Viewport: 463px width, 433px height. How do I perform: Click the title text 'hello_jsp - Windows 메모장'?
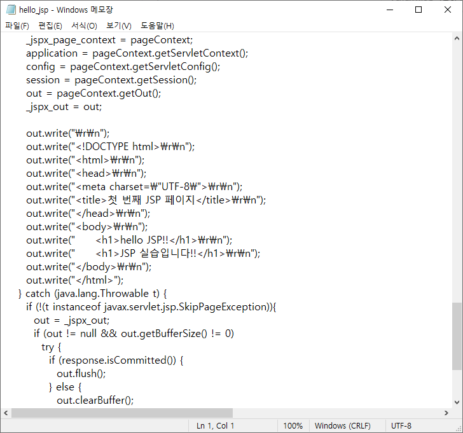point(66,10)
